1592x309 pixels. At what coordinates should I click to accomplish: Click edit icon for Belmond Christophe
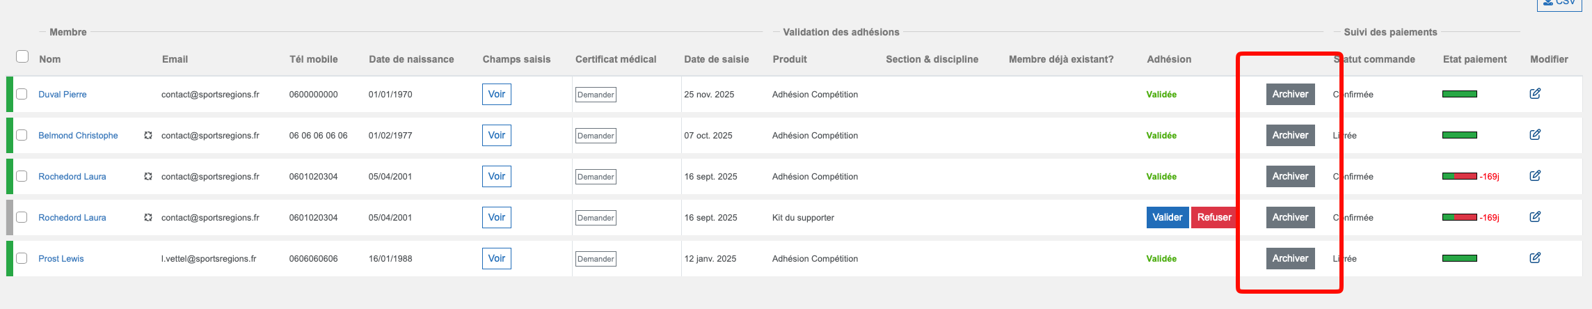coord(1535,135)
